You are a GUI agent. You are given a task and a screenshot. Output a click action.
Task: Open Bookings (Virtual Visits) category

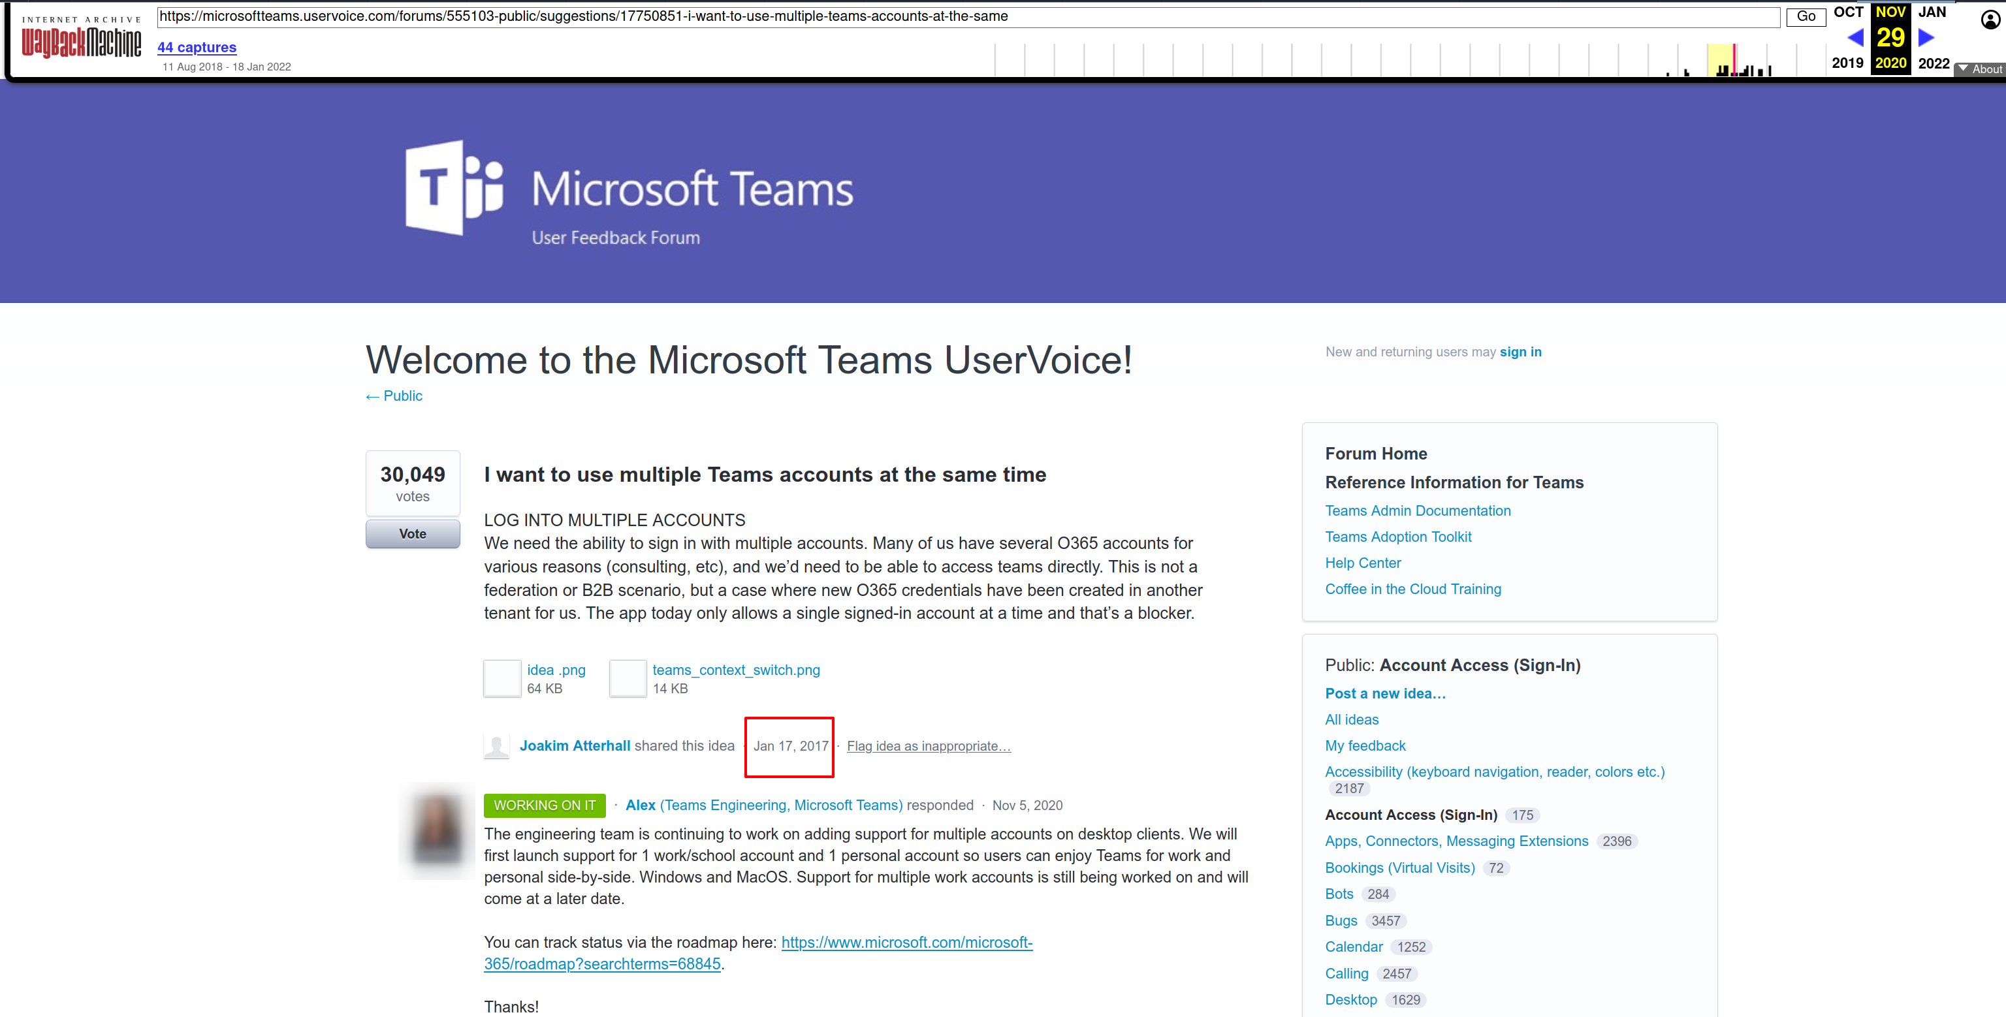[x=1400, y=868]
